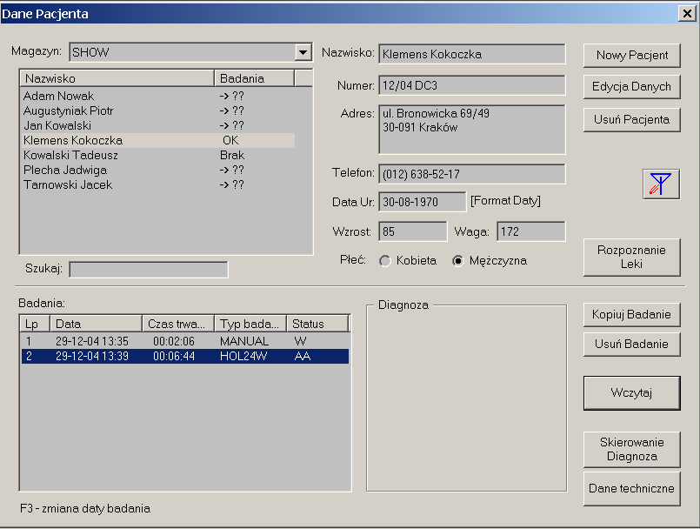Load the exam with Wczytaj button
700x529 pixels.
point(631,392)
